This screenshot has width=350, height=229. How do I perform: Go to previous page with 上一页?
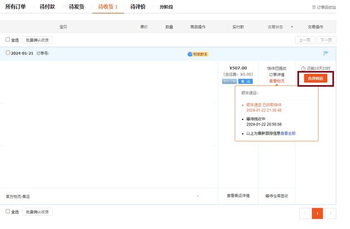click(x=305, y=40)
